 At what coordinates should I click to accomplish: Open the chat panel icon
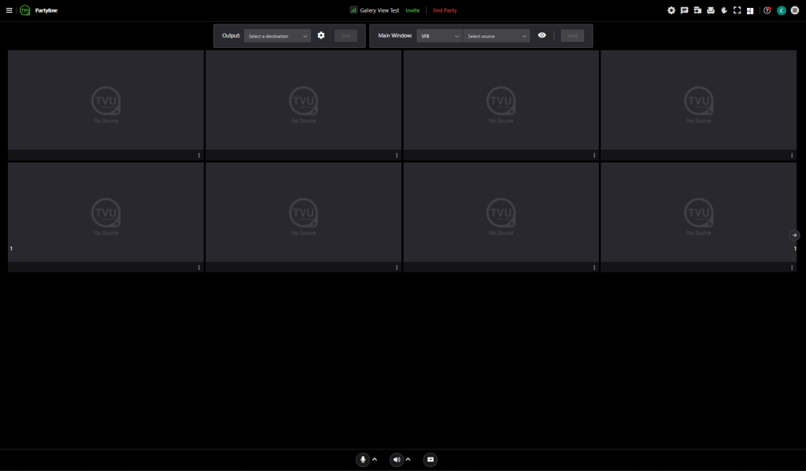pyautogui.click(x=684, y=10)
